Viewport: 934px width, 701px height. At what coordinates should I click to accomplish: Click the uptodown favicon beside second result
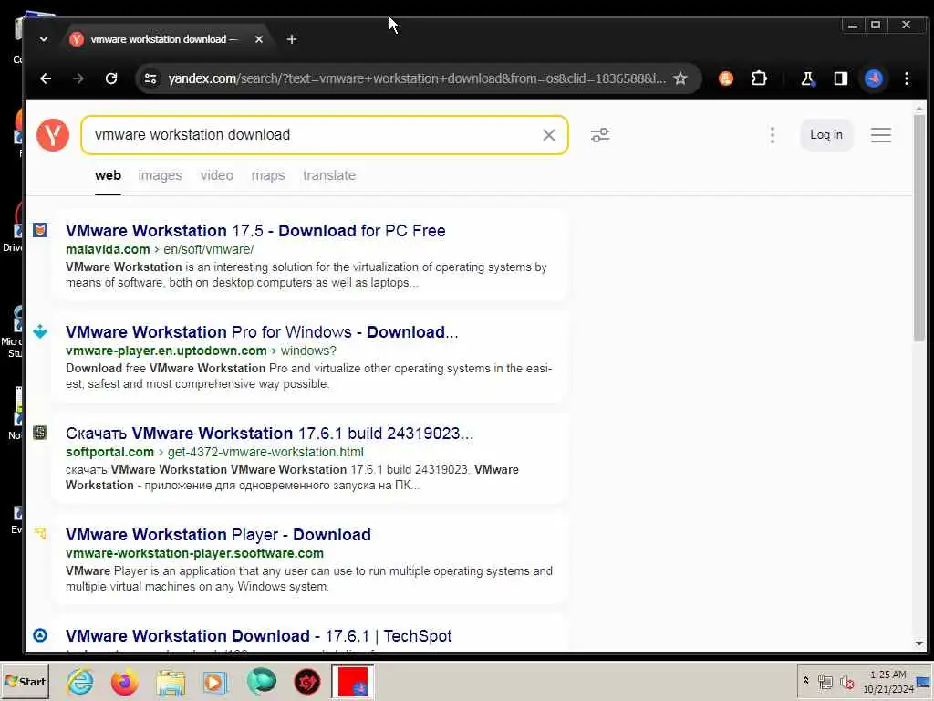(40, 331)
